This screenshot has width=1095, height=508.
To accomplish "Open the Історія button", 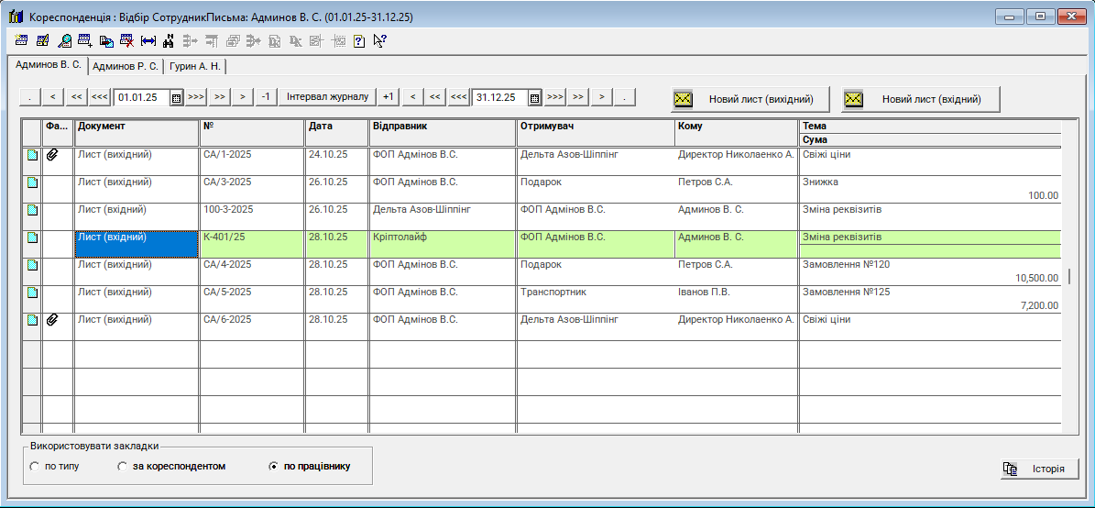I will 1039,469.
